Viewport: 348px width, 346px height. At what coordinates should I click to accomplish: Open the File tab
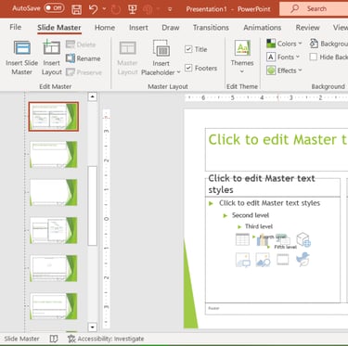click(16, 27)
